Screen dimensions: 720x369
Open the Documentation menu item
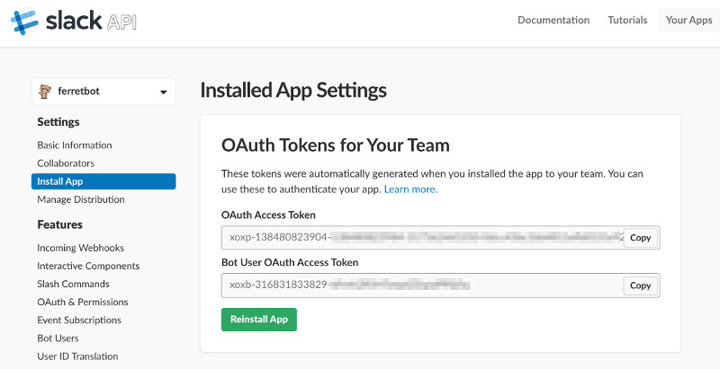point(553,20)
